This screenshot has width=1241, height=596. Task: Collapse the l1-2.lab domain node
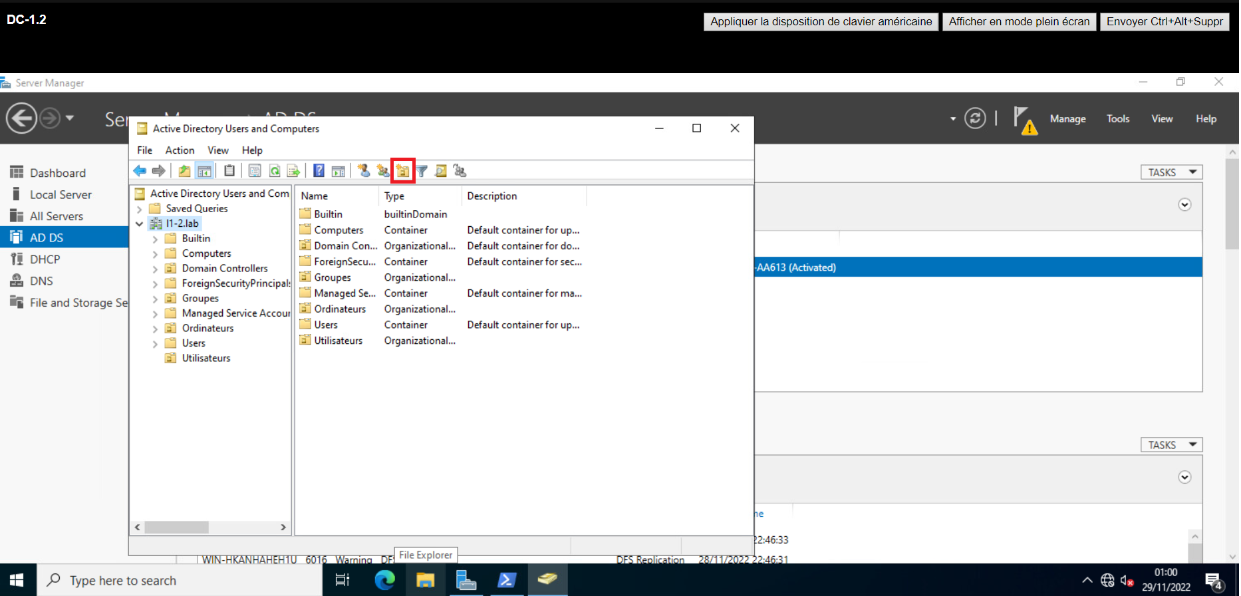tap(139, 224)
